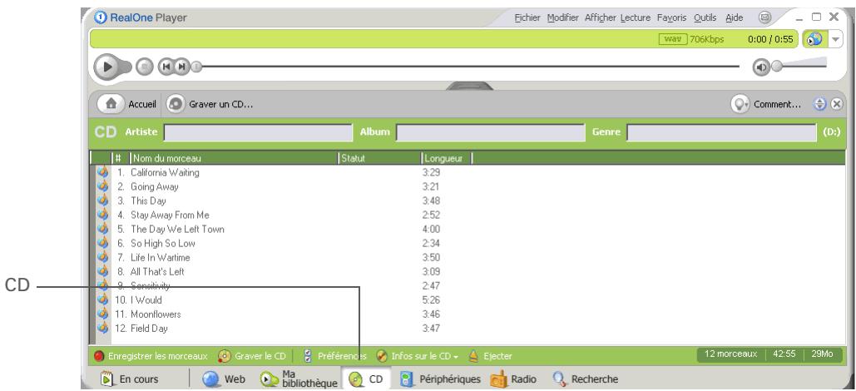Open the Fichier menu
Viewport: 856px width, 391px height.
pos(527,18)
